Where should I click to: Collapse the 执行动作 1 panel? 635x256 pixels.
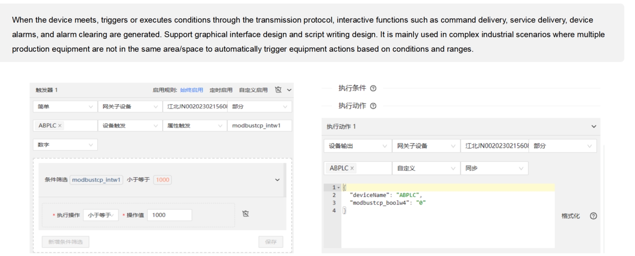(x=593, y=126)
